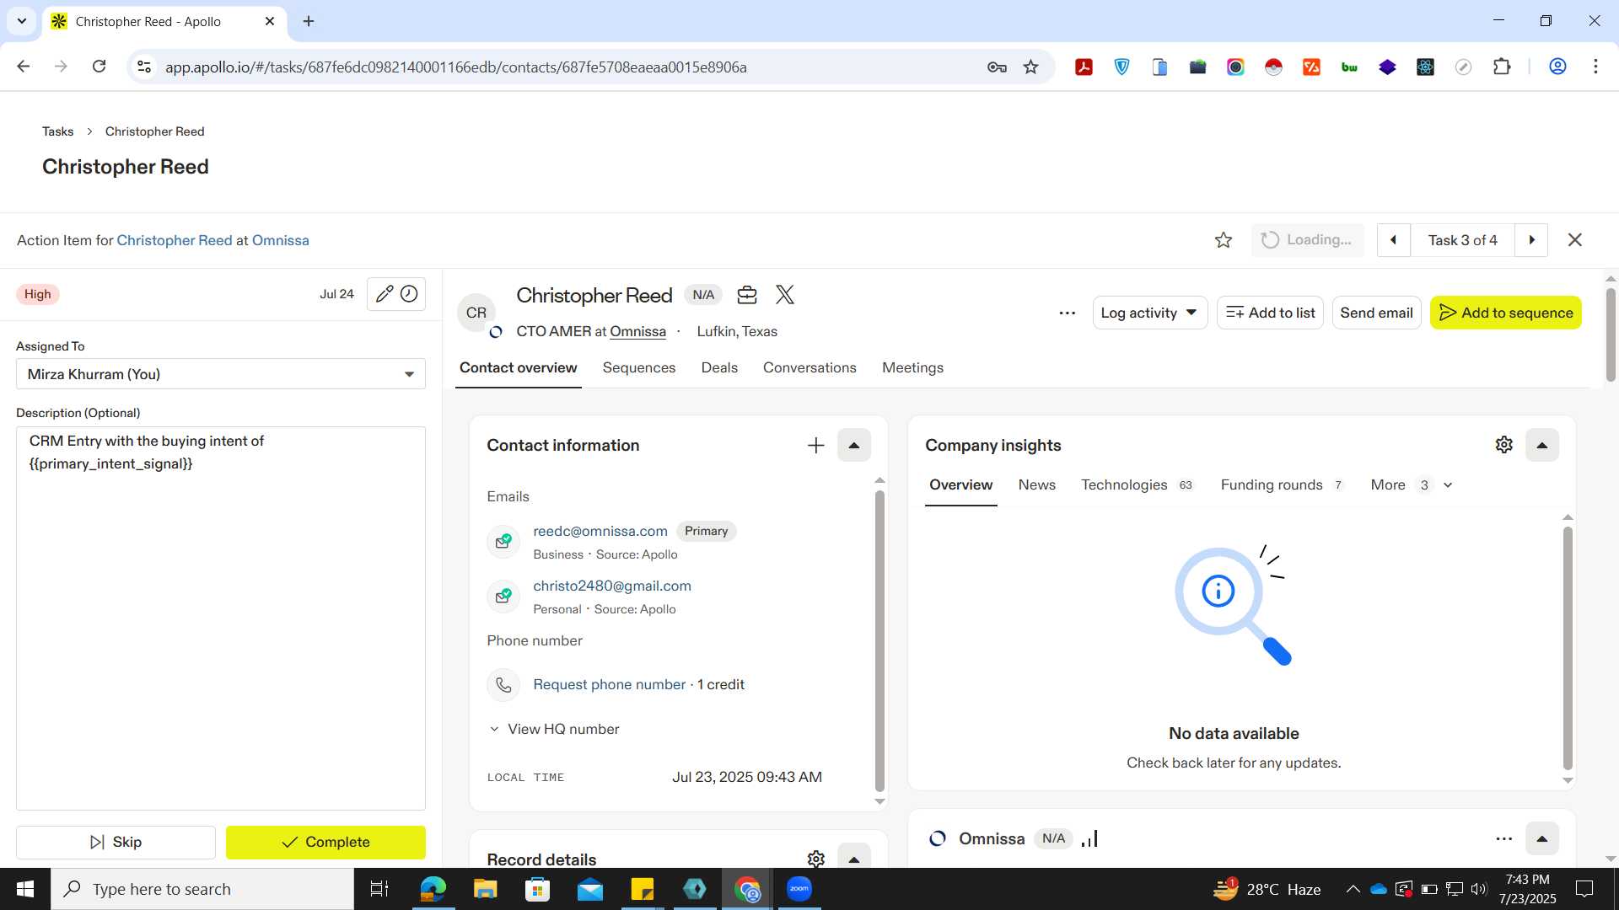Screen dimensions: 1619x910
Task: Click the Windows taskbar search box
Action: click(x=202, y=889)
